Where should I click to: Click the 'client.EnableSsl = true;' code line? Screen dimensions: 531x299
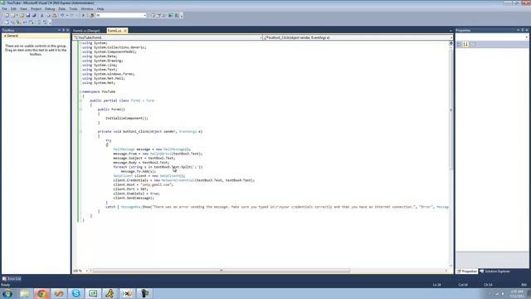point(136,194)
